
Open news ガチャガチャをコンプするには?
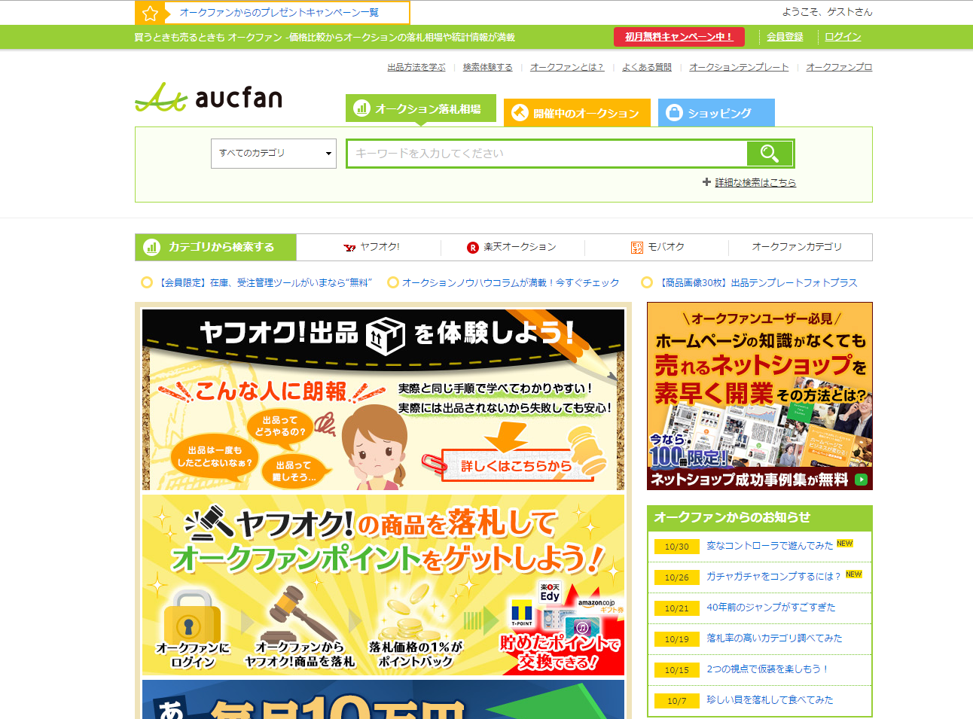[773, 577]
